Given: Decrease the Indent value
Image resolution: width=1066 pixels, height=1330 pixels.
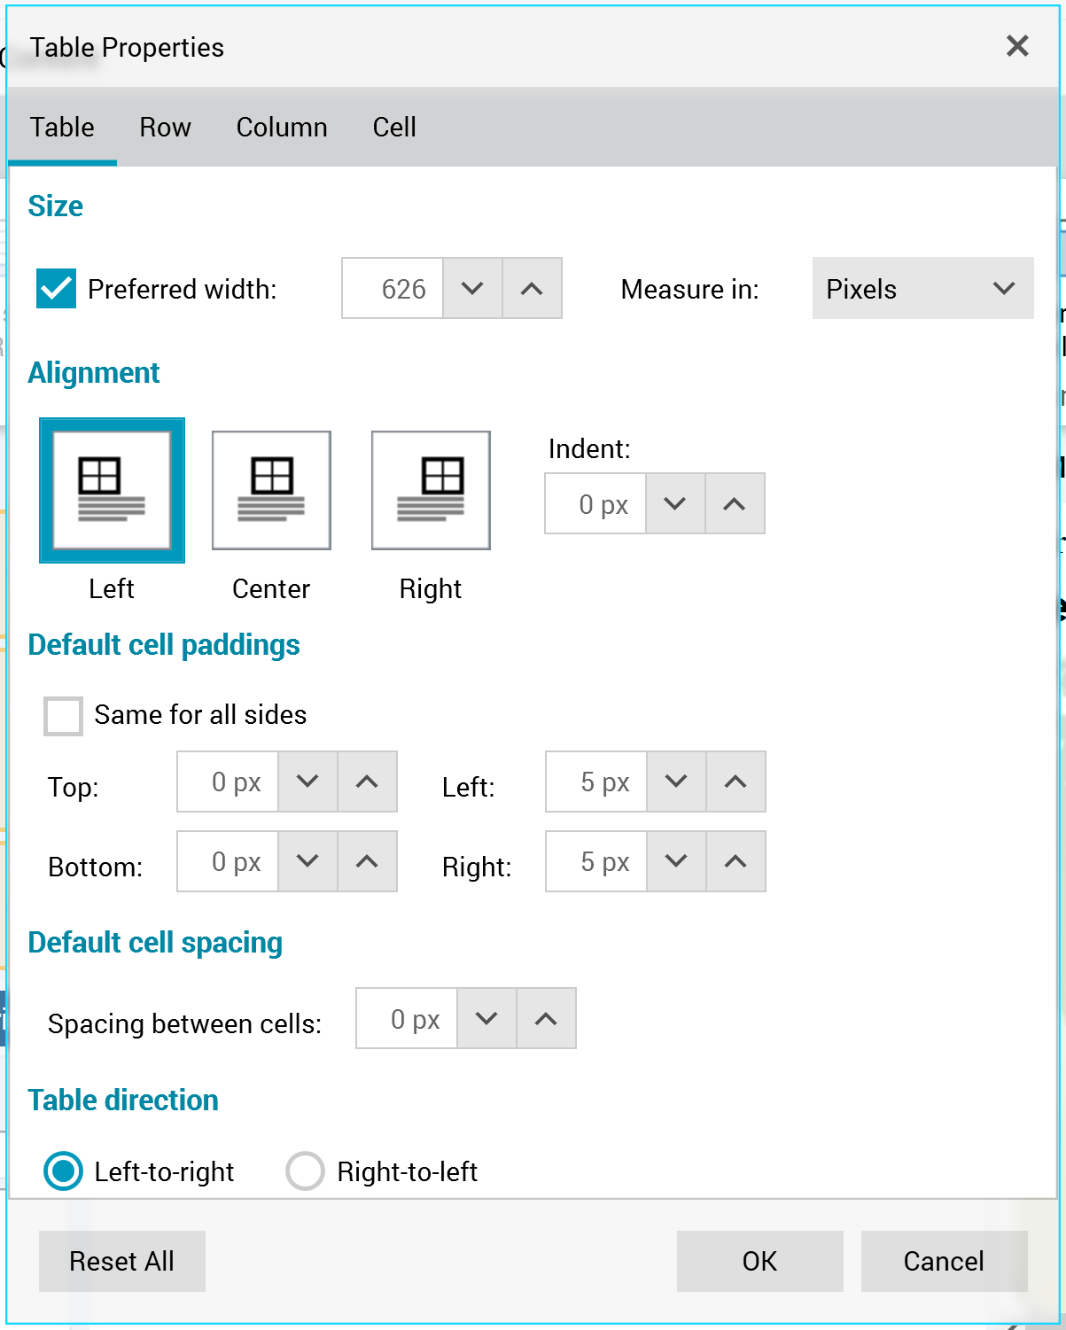Looking at the screenshot, I should (675, 503).
